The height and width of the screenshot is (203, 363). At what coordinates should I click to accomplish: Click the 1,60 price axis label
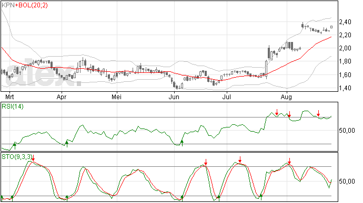pyautogui.click(x=345, y=75)
